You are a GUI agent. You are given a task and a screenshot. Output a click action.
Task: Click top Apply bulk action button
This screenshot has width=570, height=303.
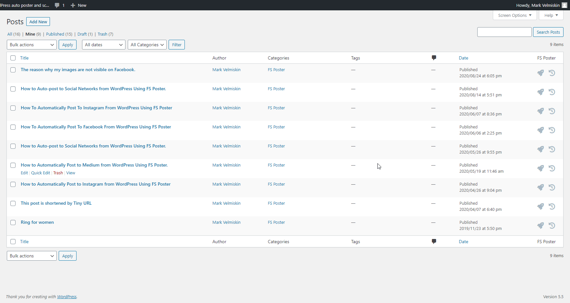[x=67, y=45]
